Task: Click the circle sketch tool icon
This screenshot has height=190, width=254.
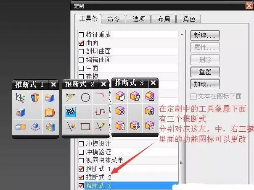Action: pos(85,98)
